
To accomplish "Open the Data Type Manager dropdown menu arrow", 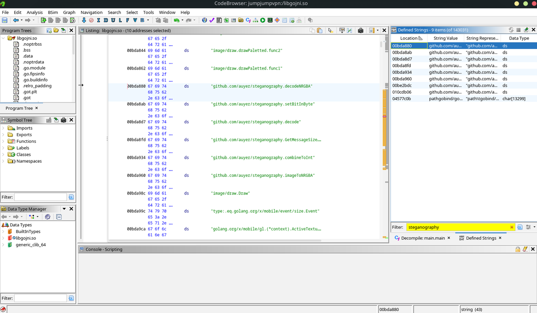I will tap(64, 209).
